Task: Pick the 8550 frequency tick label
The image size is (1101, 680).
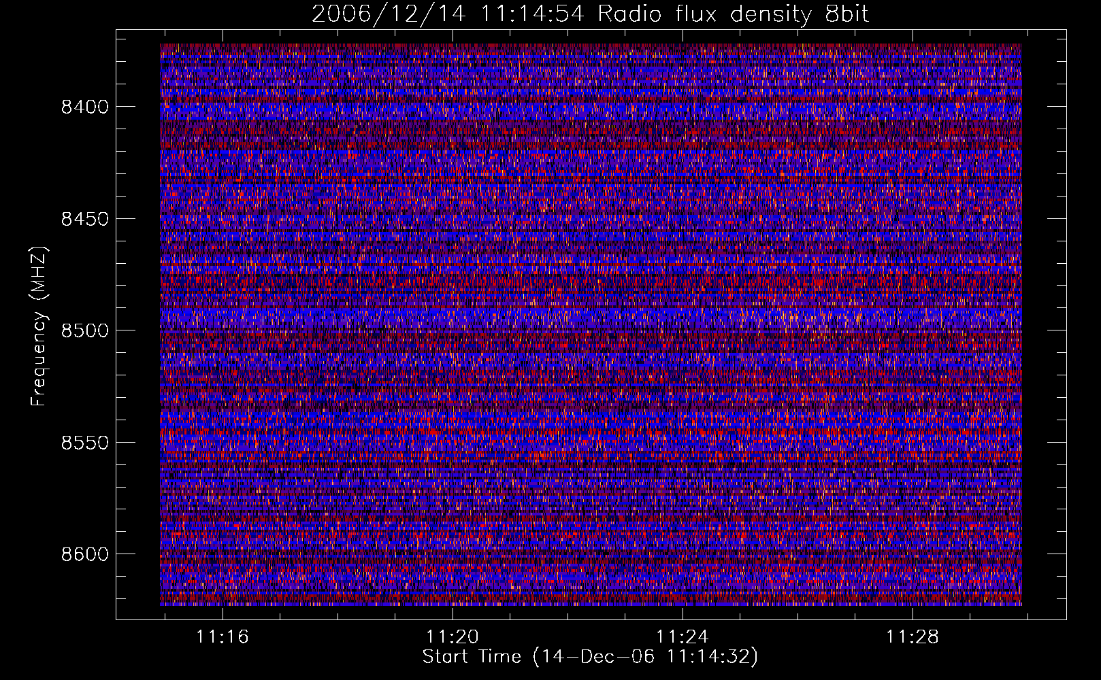Action: [x=84, y=443]
